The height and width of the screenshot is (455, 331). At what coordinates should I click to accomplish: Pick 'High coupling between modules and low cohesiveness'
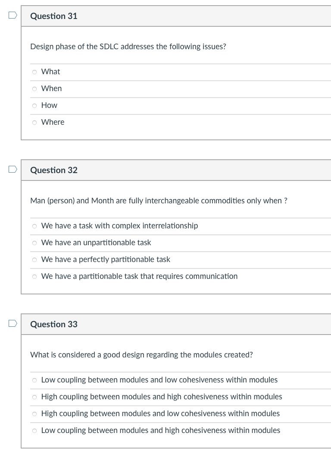click(x=34, y=414)
